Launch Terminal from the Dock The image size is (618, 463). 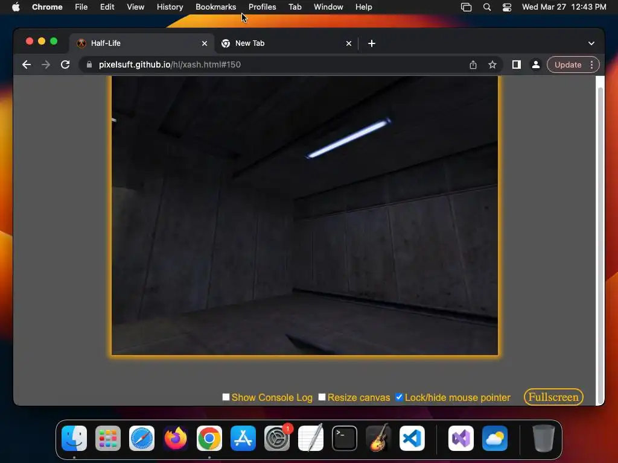coord(345,438)
